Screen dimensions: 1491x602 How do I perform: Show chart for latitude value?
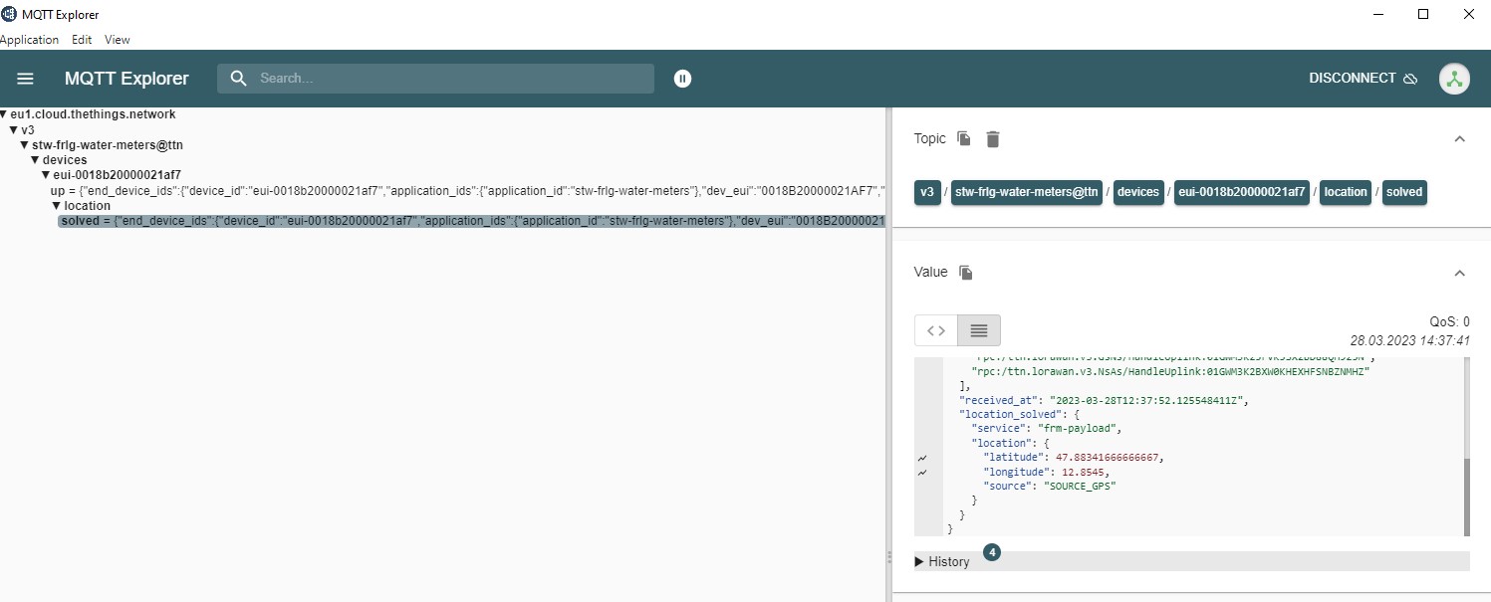922,458
